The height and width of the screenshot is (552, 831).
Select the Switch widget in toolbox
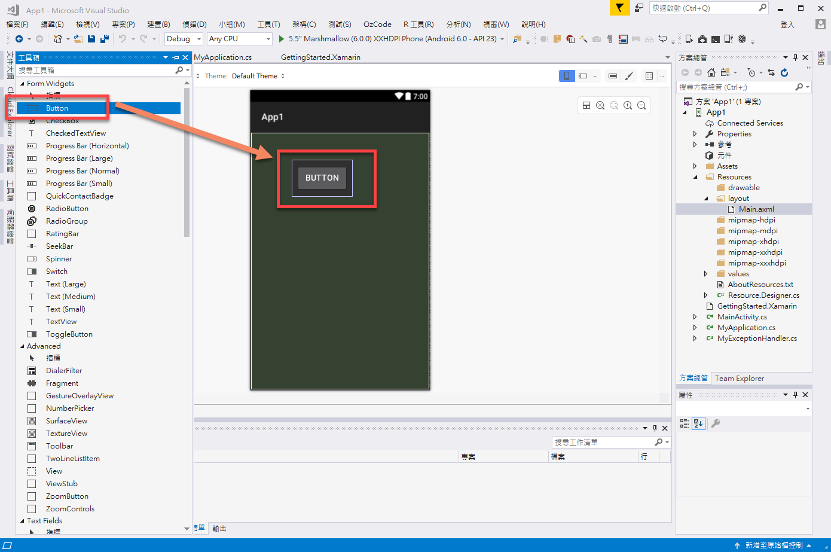coord(57,272)
